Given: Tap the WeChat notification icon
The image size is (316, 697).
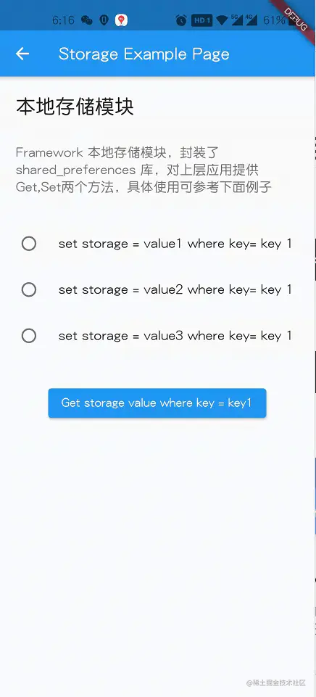Looking at the screenshot, I should point(87,20).
